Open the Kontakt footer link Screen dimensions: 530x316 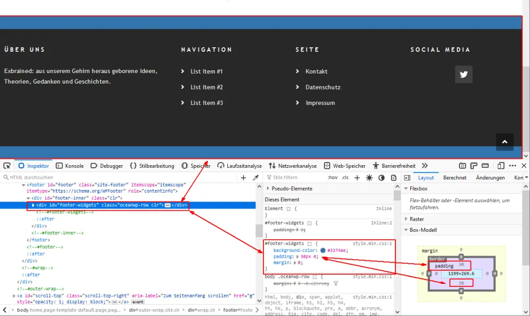tap(316, 71)
